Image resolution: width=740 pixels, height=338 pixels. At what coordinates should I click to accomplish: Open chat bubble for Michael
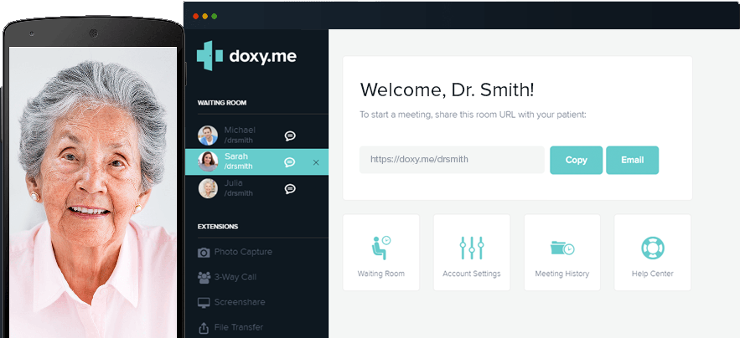tap(290, 136)
